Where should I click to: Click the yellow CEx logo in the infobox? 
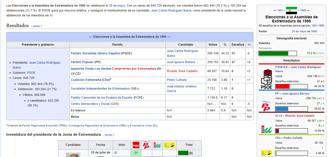coord(266,153)
